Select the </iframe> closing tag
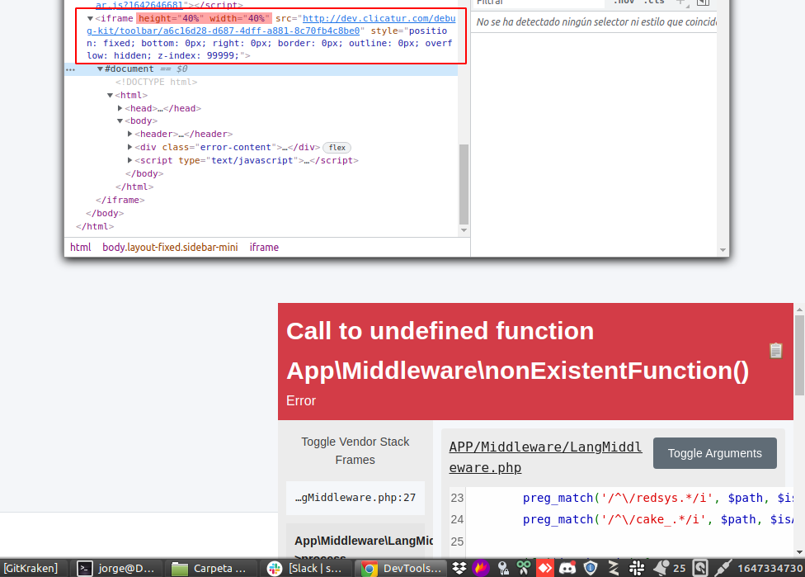Screen dimensions: 805x577 coord(120,200)
